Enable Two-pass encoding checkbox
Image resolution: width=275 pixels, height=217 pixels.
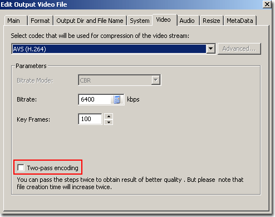21,167
